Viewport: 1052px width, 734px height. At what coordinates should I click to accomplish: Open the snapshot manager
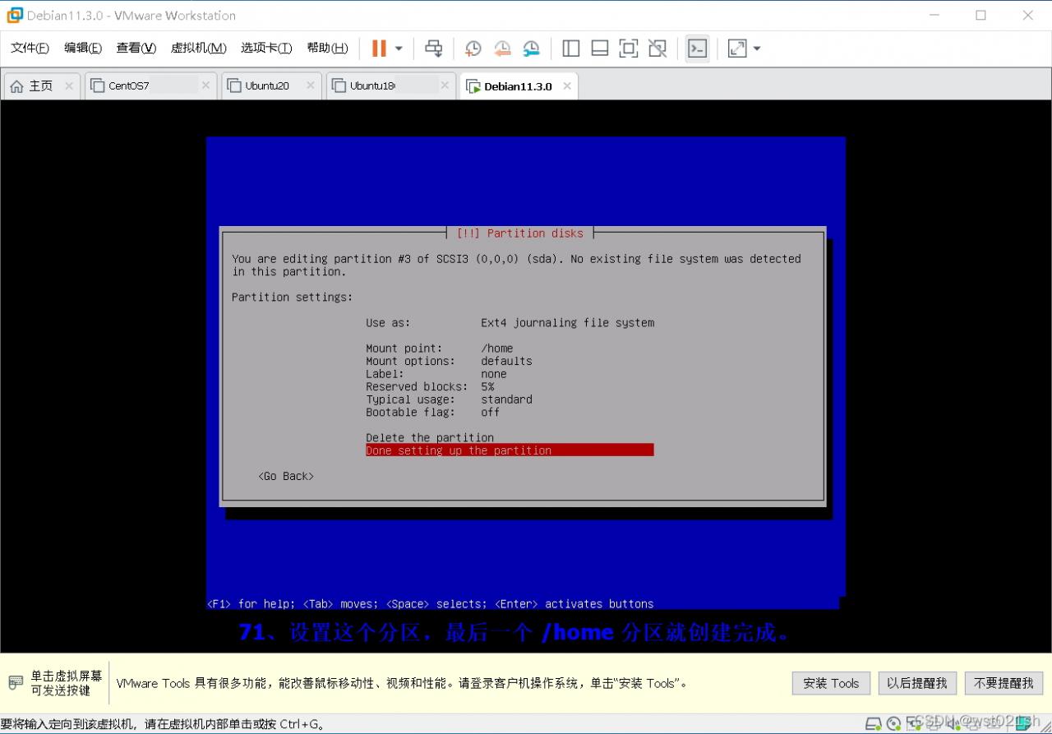tap(532, 48)
